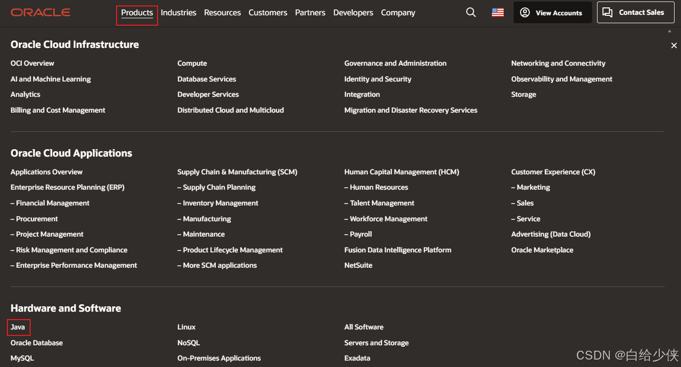Open Database Services
The height and width of the screenshot is (367, 681).
point(206,79)
